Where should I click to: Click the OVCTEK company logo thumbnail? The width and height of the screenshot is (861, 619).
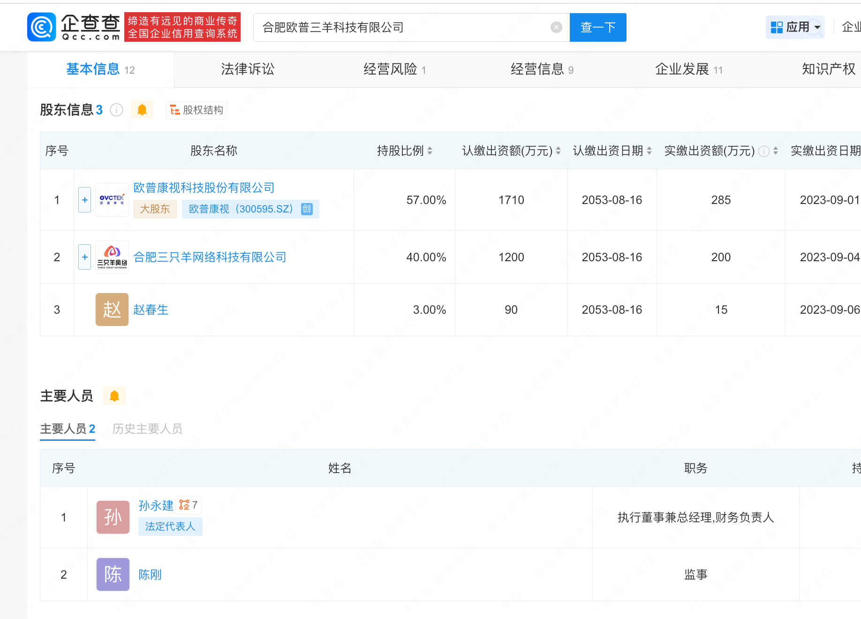click(x=112, y=200)
